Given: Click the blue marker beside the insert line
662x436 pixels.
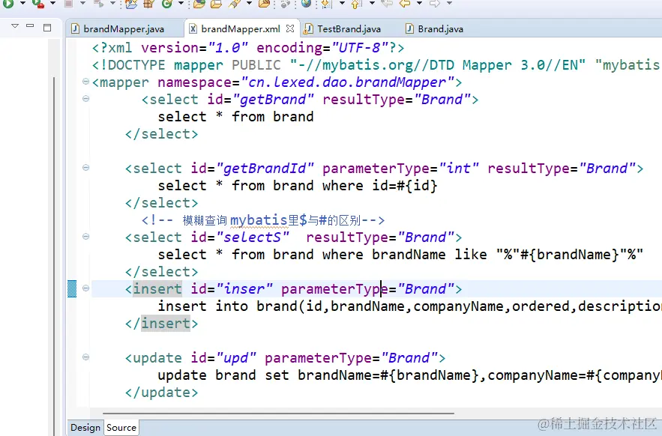Looking at the screenshot, I should pyautogui.click(x=72, y=288).
